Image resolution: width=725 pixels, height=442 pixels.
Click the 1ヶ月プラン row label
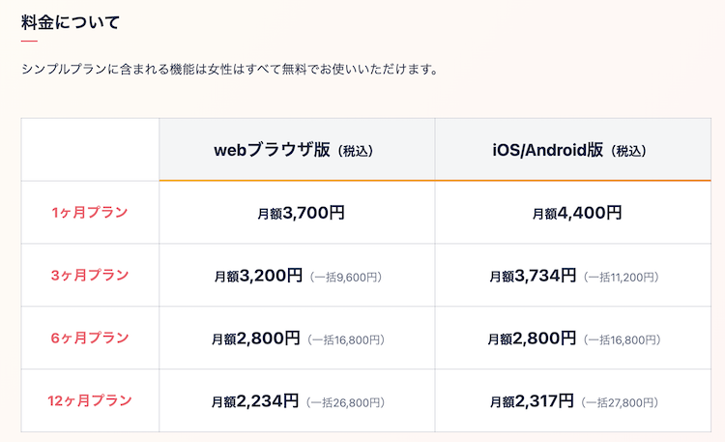click(x=90, y=213)
